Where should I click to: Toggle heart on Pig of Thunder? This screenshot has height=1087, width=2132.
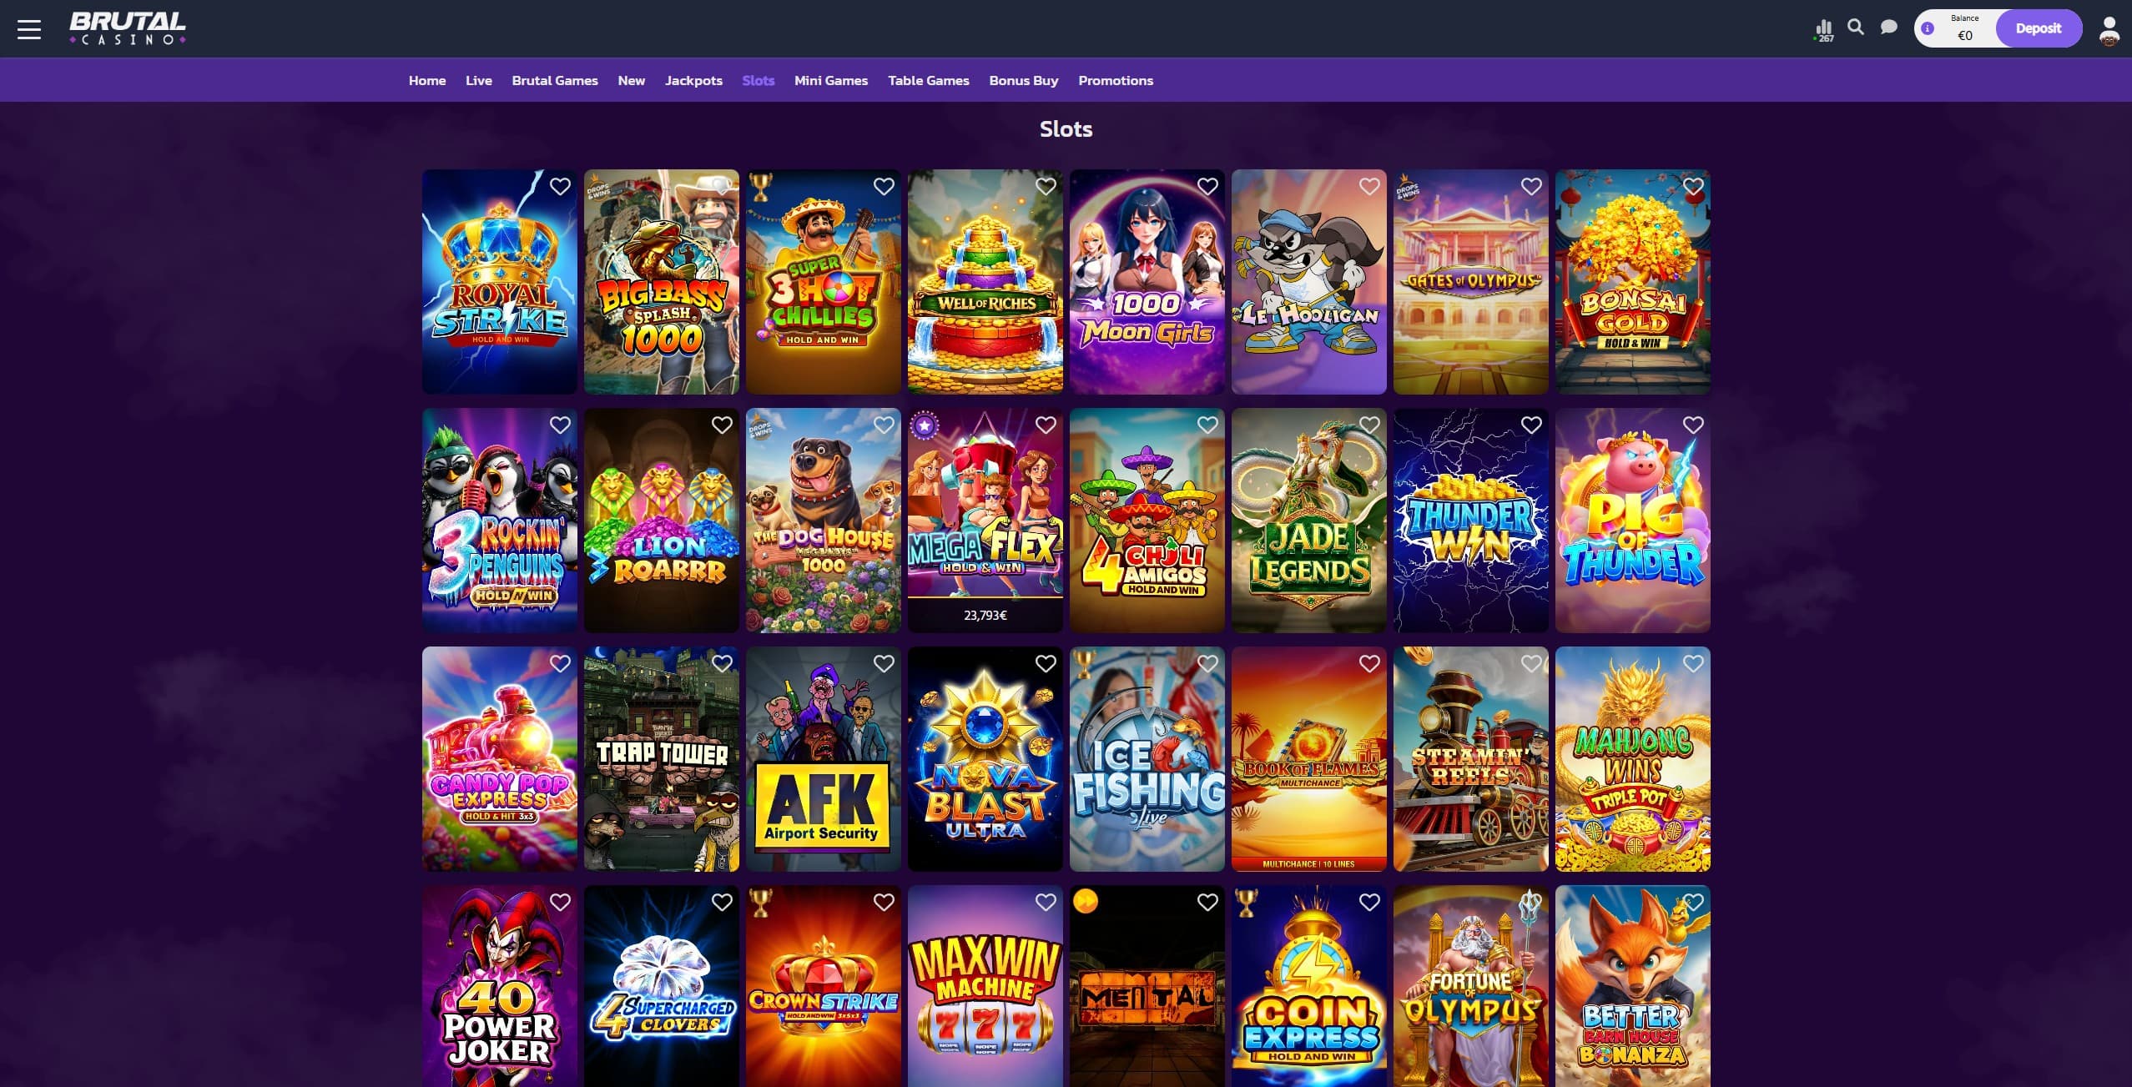point(1693,425)
